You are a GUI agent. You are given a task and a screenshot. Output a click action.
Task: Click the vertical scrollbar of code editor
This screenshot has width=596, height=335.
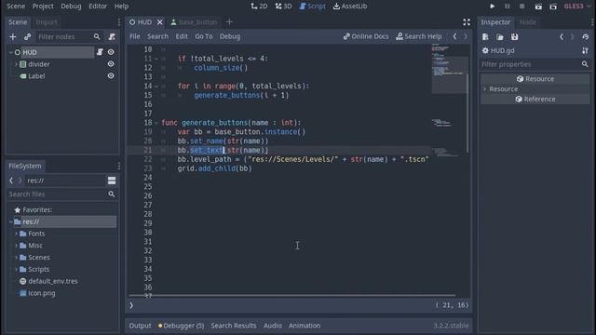point(467,113)
